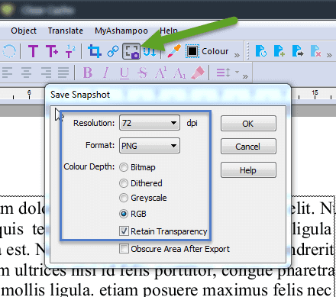Toggle Strikethrough formatting
Image resolution: width=336 pixels, height=297 pixels.
click(142, 73)
